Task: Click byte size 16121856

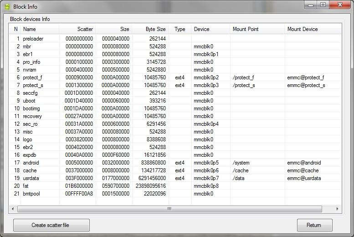Action: 155,155
